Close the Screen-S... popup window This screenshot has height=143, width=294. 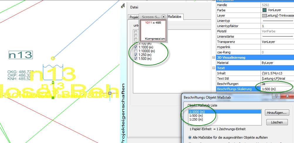tap(163, 17)
